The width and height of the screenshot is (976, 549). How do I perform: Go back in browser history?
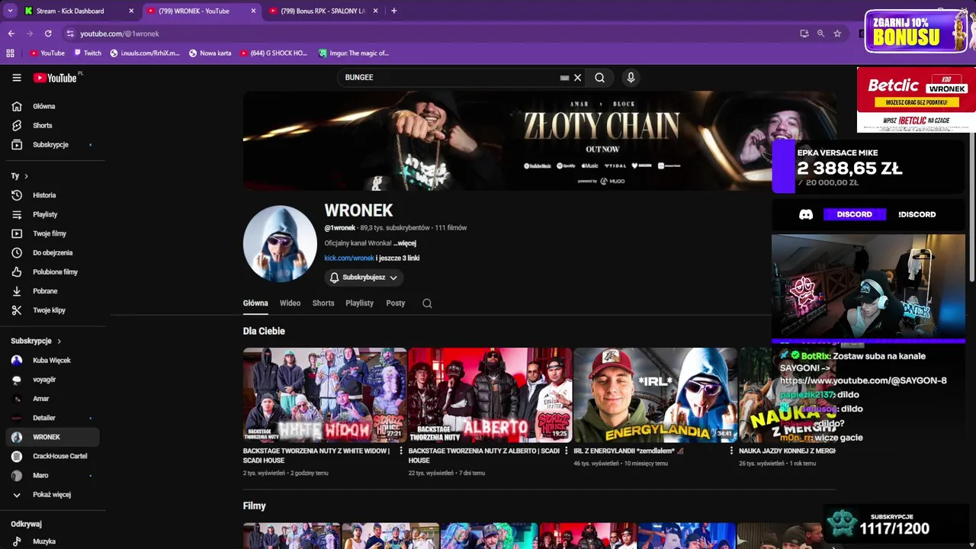[x=11, y=34]
